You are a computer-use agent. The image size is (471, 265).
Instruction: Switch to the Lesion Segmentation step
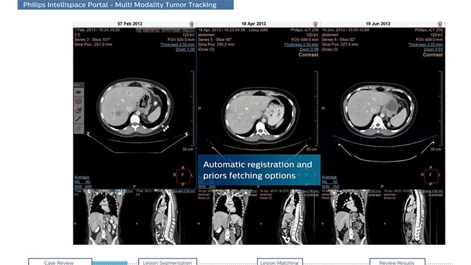tap(168, 262)
